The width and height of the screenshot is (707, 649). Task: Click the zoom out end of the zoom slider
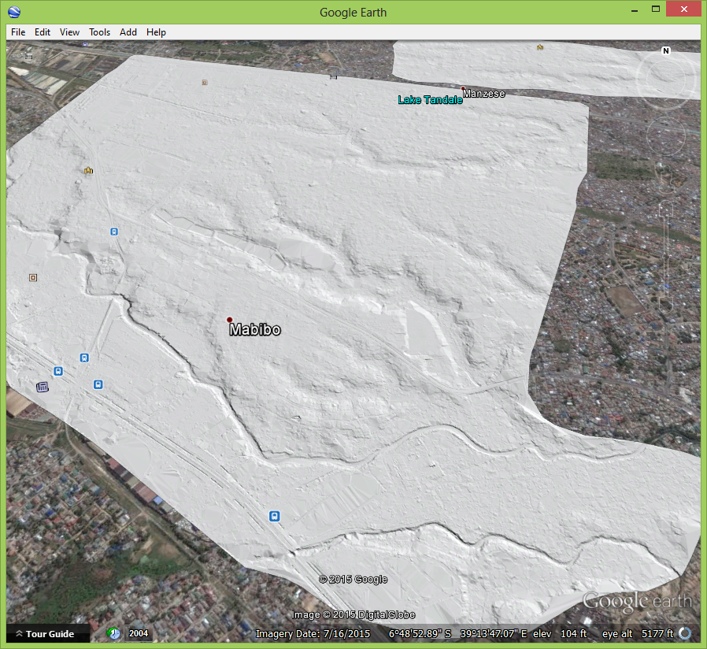(x=666, y=304)
